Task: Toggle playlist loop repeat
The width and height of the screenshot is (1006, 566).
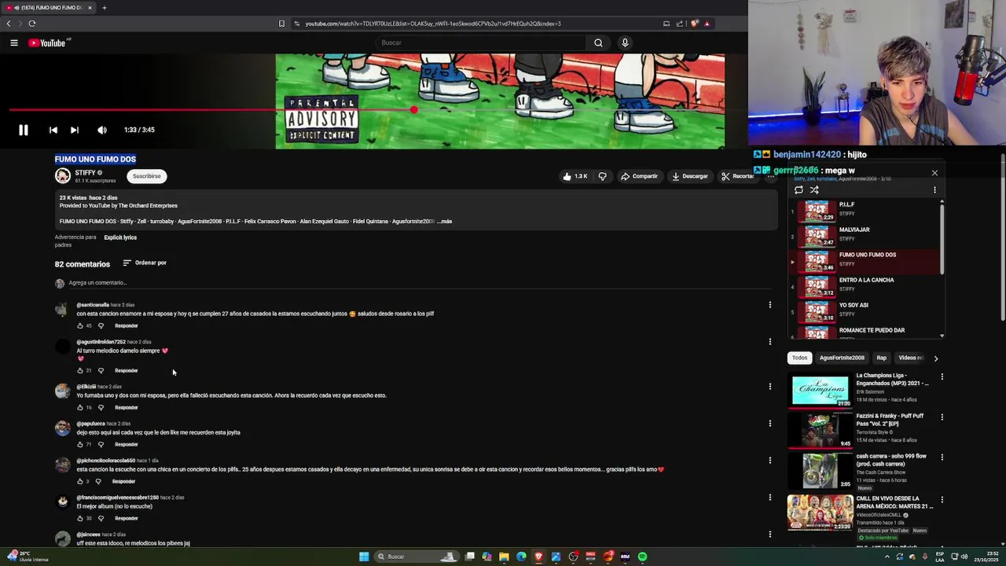Action: point(799,189)
